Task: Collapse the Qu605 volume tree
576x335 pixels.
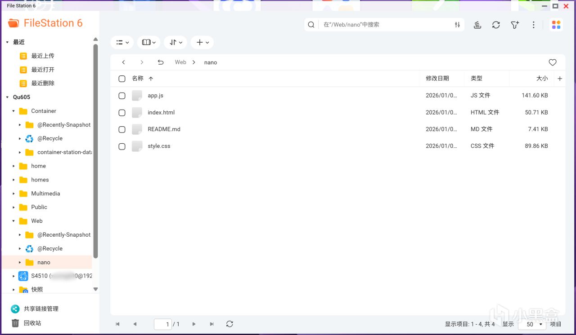Action: tap(7, 97)
